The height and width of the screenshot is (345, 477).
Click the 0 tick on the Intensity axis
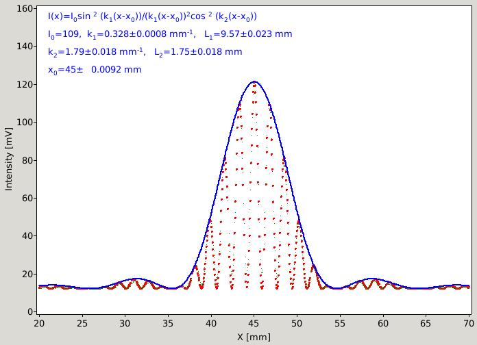tap(30, 311)
